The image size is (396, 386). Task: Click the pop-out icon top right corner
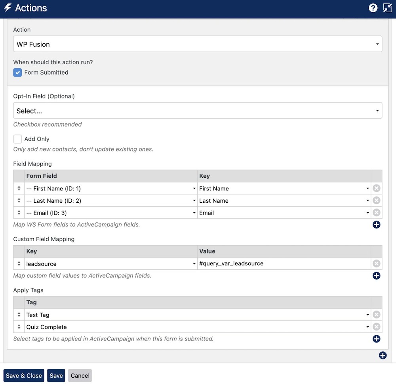click(387, 8)
